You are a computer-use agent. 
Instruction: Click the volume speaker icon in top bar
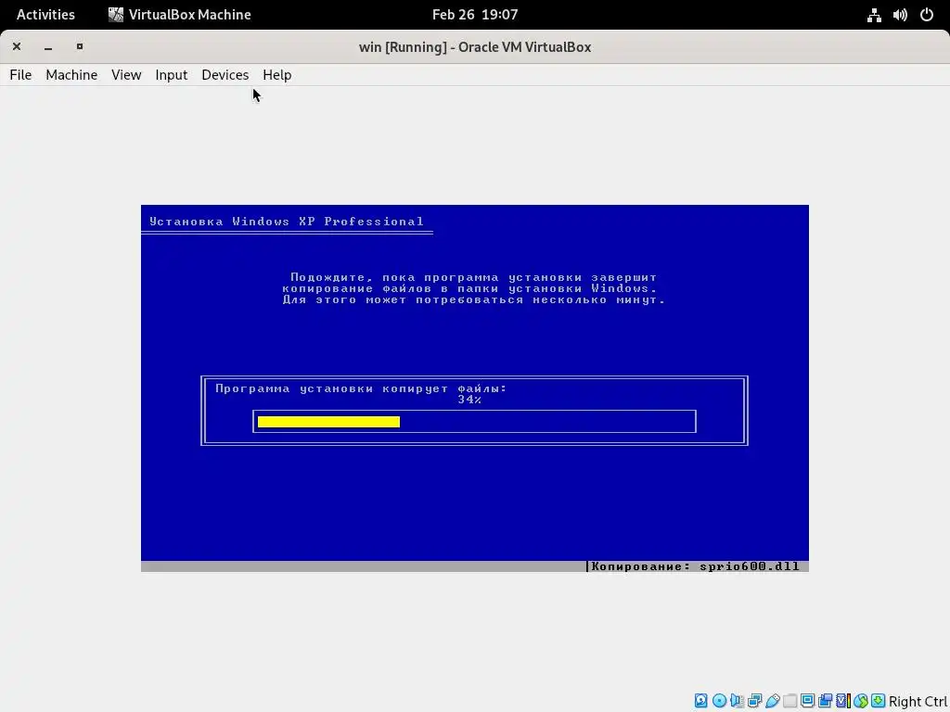[x=900, y=15]
